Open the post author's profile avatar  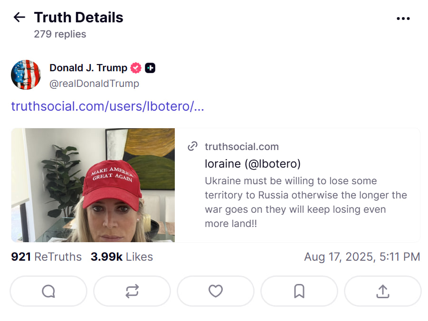(26, 75)
